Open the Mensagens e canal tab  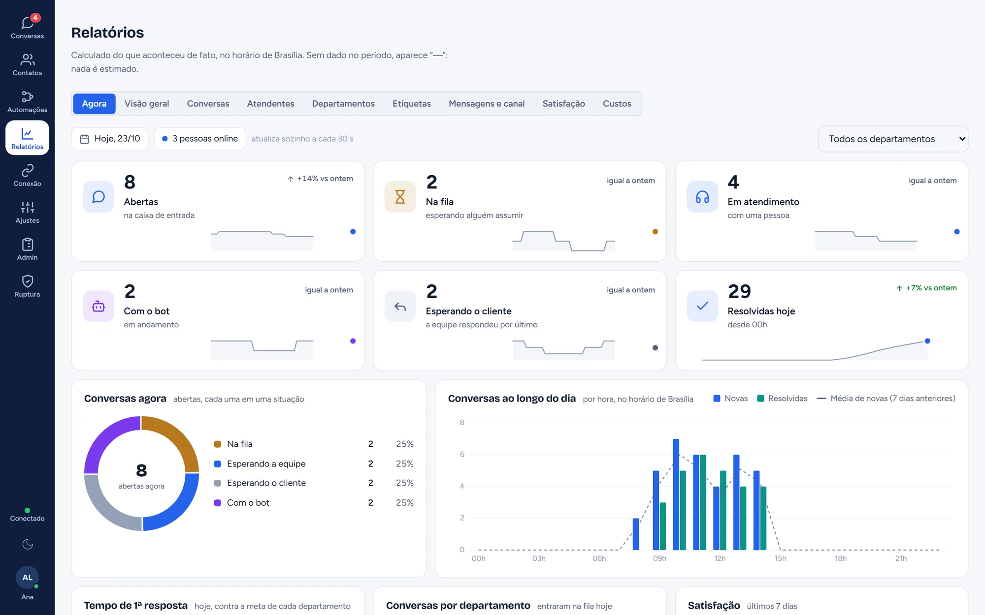click(x=487, y=104)
